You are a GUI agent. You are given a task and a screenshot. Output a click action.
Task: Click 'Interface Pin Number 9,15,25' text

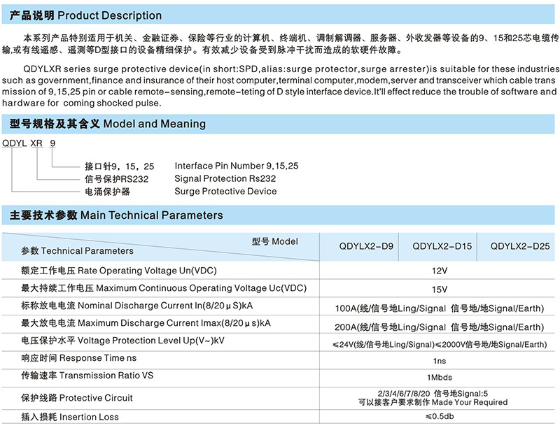pos(237,166)
